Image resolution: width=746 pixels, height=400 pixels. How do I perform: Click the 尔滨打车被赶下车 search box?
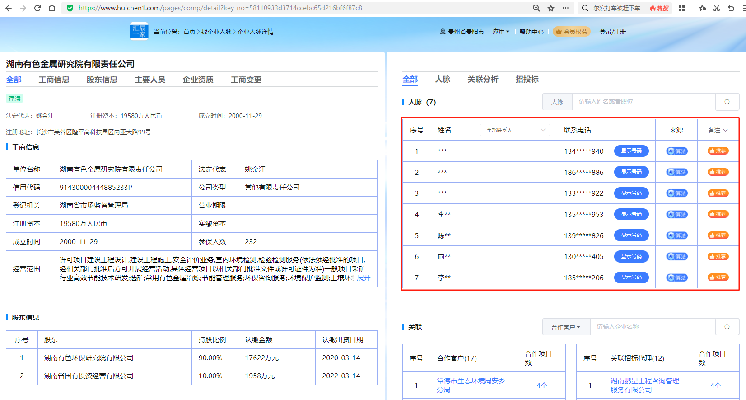616,8
